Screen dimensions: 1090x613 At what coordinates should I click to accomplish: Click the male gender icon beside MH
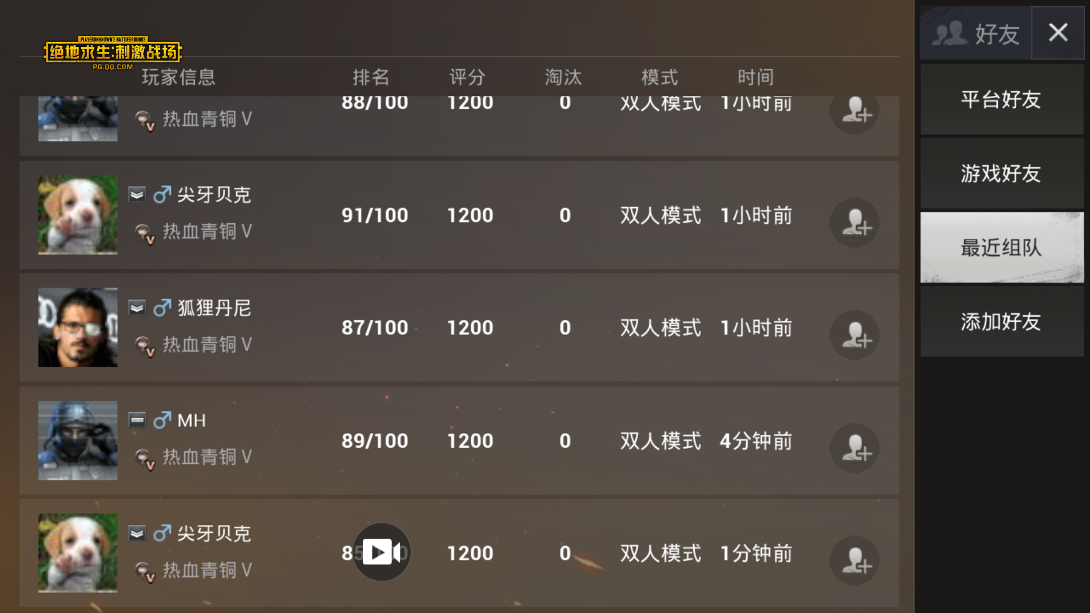(162, 420)
